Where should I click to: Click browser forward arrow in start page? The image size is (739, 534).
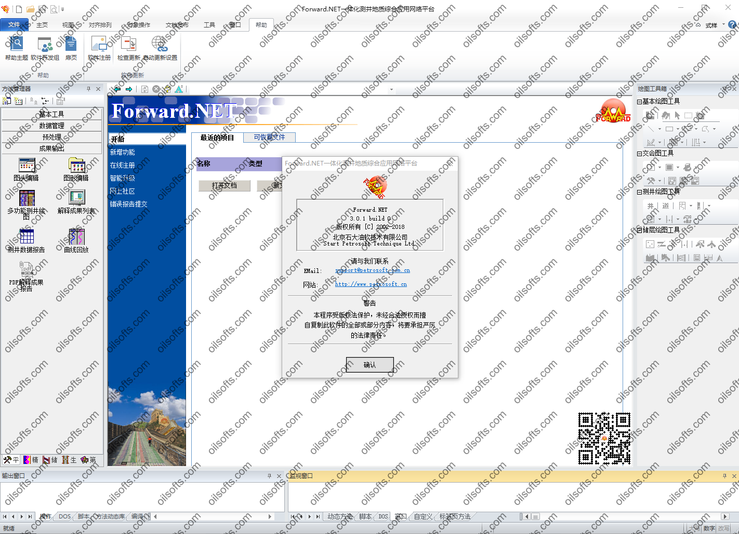[x=129, y=89]
